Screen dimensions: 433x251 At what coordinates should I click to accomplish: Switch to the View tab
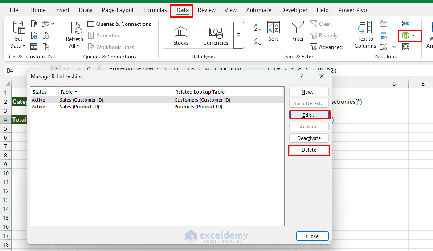pyautogui.click(x=230, y=10)
